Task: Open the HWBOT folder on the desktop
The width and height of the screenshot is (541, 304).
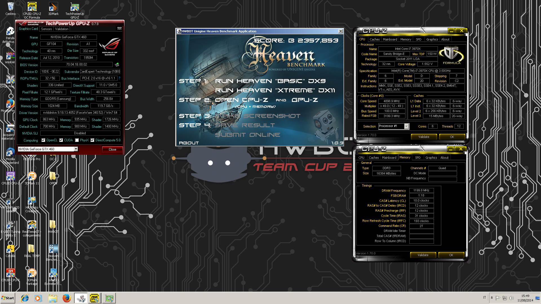Action: click(53, 227)
